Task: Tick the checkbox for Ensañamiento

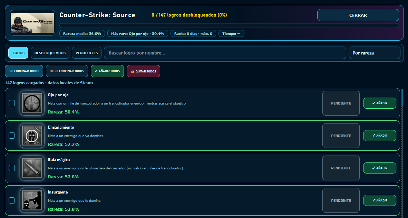Action: (12, 136)
